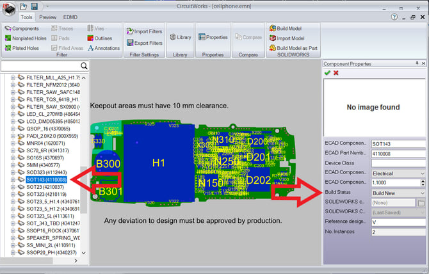Switch to the EDMD tab
Image resolution: width=429 pixels, height=274 pixels.
70,17
